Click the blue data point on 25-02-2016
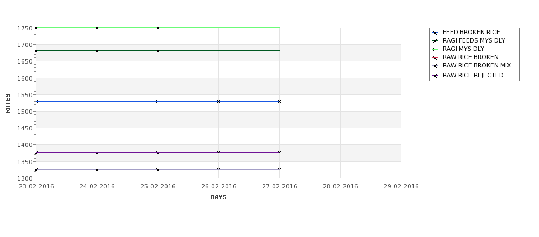The width and height of the screenshot is (539, 237). pos(158,101)
